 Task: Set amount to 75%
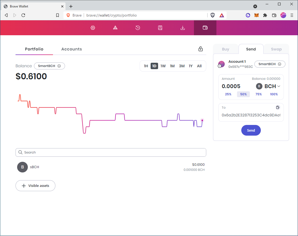pyautogui.click(x=258, y=94)
